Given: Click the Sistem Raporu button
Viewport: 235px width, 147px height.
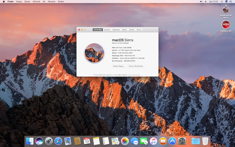Looking at the screenshot, I should coord(119,66).
